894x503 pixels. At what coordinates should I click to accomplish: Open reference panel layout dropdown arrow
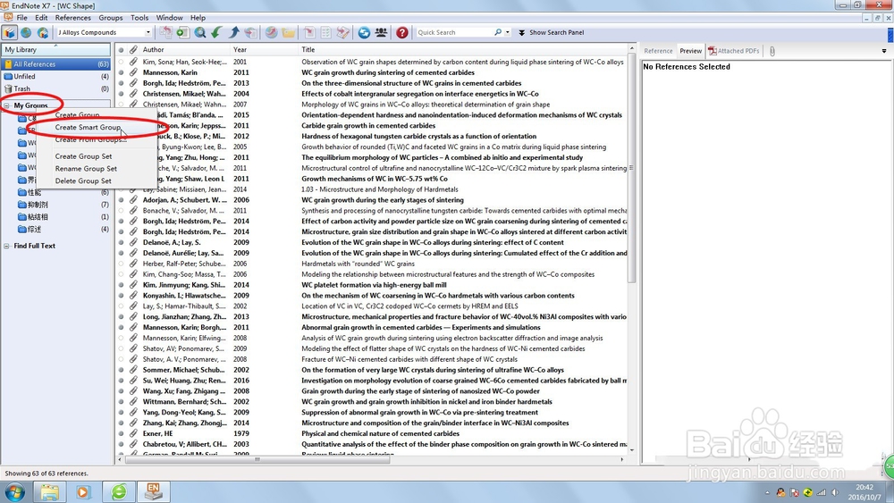(884, 51)
